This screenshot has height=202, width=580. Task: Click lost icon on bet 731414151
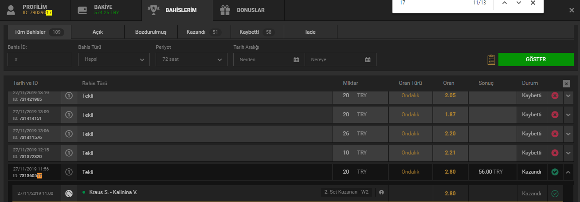554,115
